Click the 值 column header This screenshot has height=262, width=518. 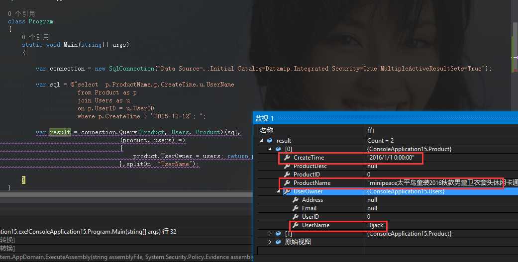coord(371,130)
